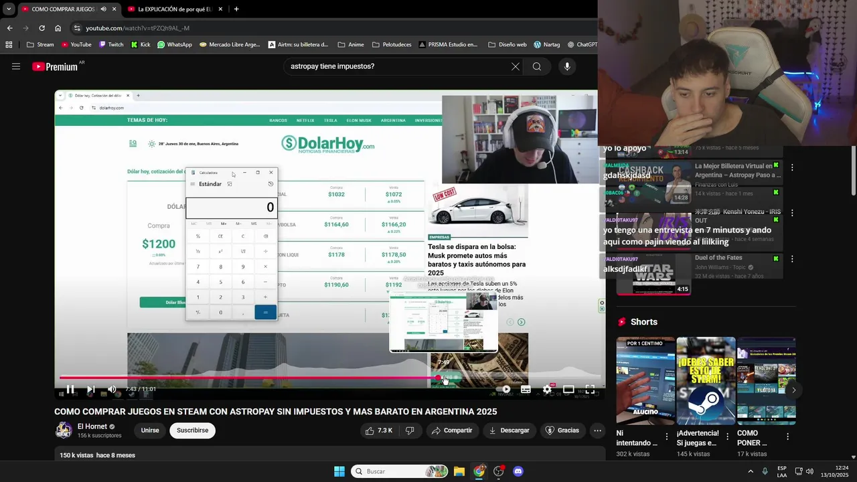Mute the video player volume
The height and width of the screenshot is (482, 857).
click(x=112, y=389)
